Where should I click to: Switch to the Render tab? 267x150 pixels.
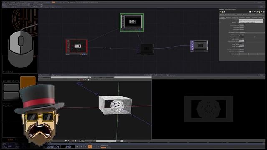(x=245, y=15)
